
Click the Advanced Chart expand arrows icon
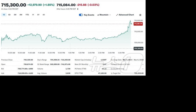coord(117,15)
